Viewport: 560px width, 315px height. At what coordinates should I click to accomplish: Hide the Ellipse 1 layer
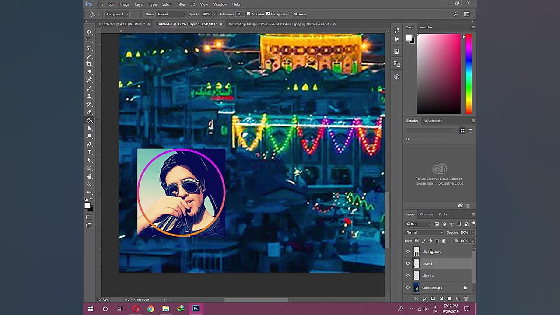coord(408,276)
